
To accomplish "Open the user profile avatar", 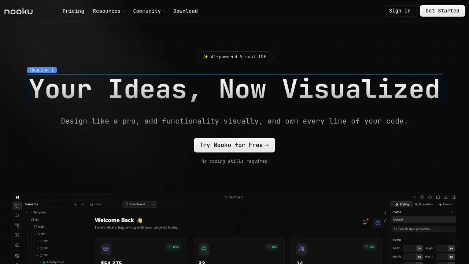I will coord(378,223).
